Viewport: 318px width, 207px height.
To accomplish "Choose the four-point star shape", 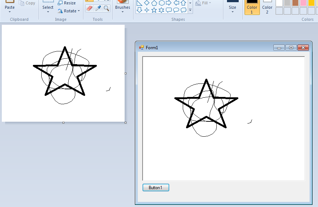I will tap(147, 10).
